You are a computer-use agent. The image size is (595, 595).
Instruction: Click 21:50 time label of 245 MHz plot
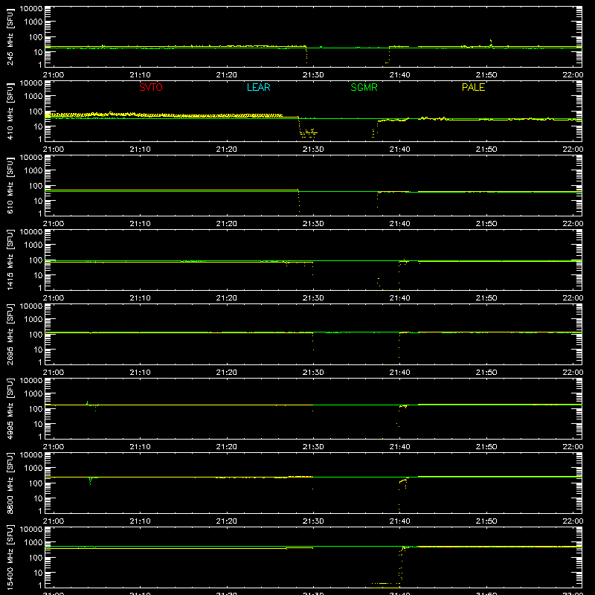click(486, 75)
